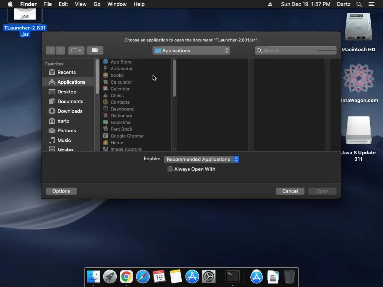This screenshot has width=383, height=287.
Task: Open the Go menu
Action: [x=97, y=4]
